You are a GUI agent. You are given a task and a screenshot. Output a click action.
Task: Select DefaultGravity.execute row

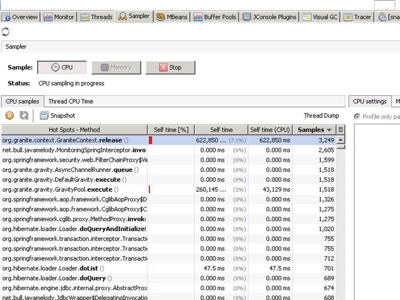click(x=168, y=180)
